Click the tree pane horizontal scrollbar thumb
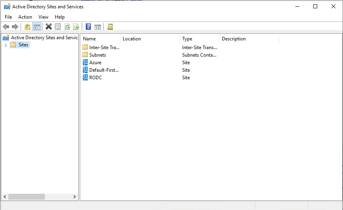Screen dimensions: 343x210 coord(27,197)
